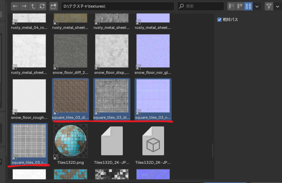282x183 pixels.
Task: Switch to thumbnail display mode
Action: 248,6
